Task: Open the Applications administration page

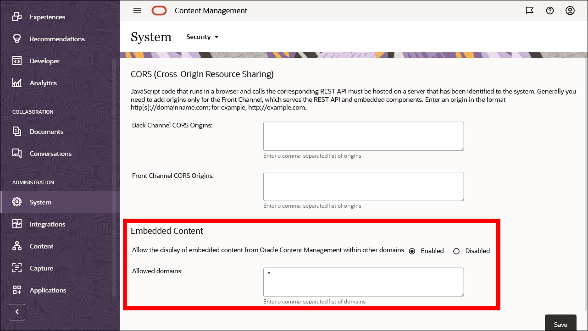Action: point(48,290)
